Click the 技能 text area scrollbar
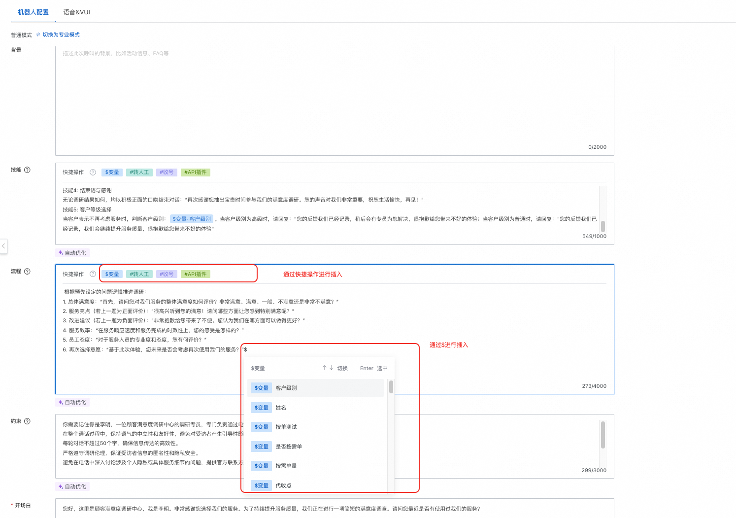The width and height of the screenshot is (736, 518). pos(602,226)
